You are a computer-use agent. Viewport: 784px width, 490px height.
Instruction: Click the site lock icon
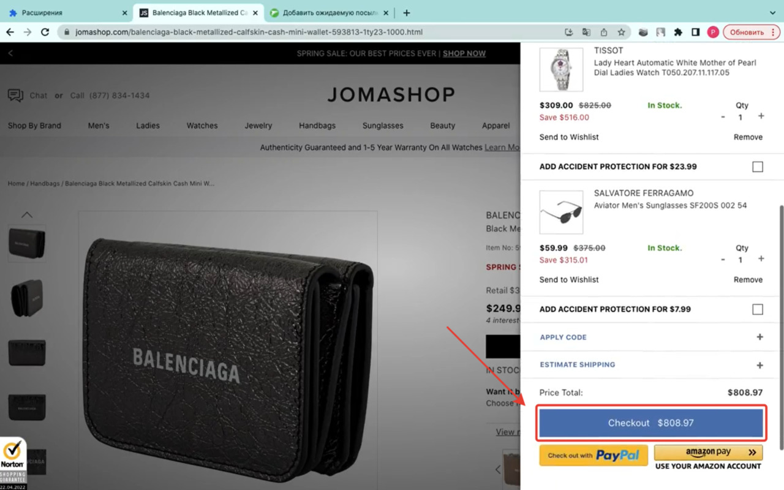point(66,32)
